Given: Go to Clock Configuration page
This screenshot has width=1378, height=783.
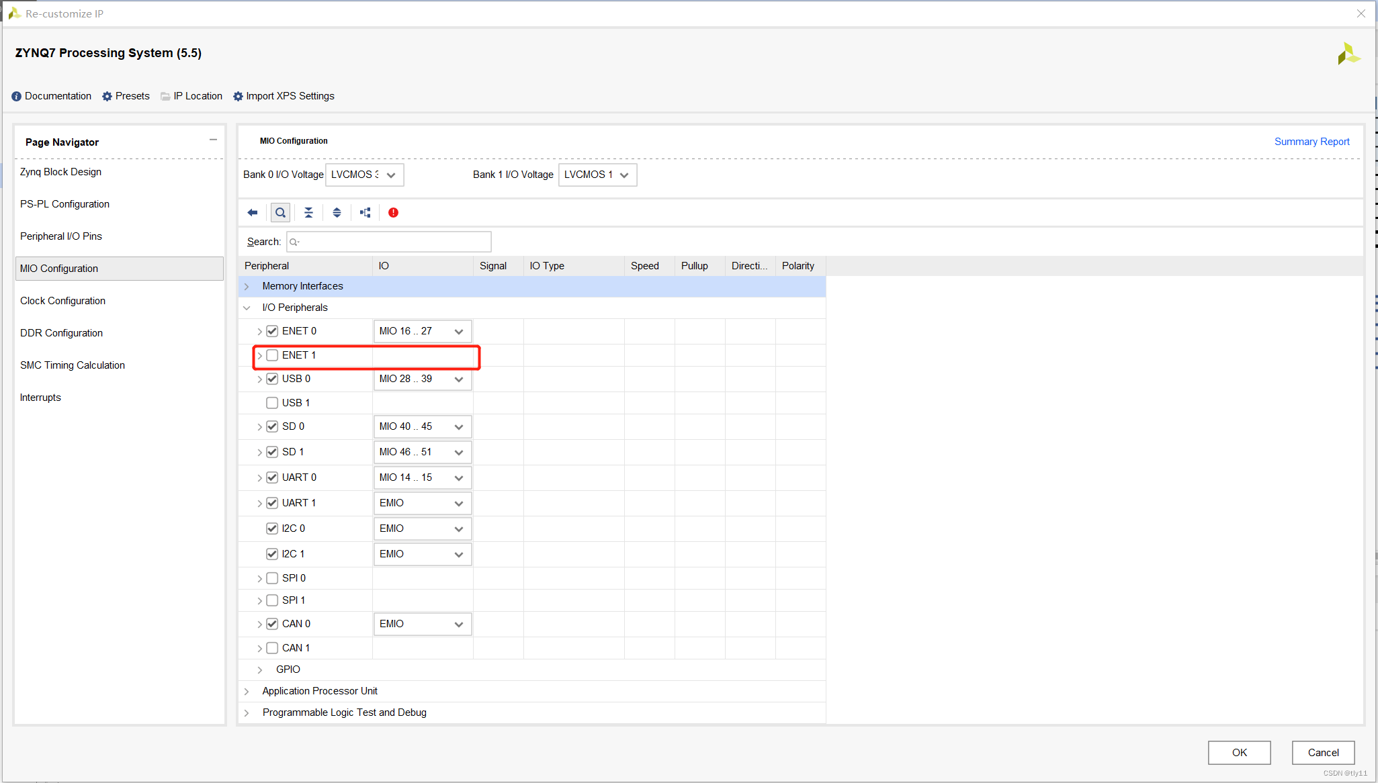Looking at the screenshot, I should click(x=62, y=301).
